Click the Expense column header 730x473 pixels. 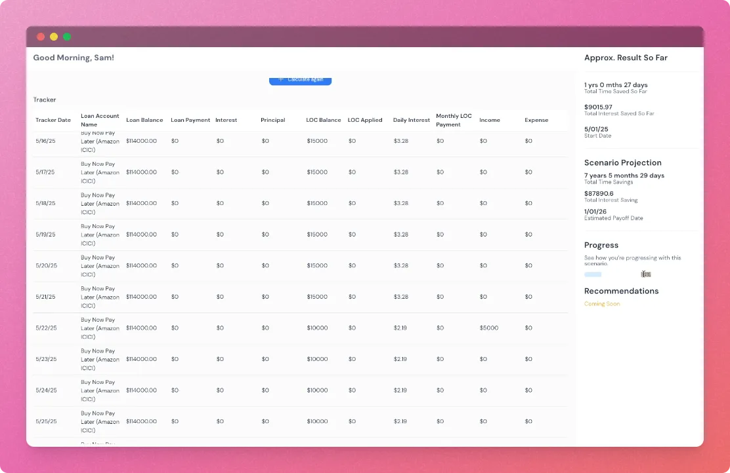point(536,120)
